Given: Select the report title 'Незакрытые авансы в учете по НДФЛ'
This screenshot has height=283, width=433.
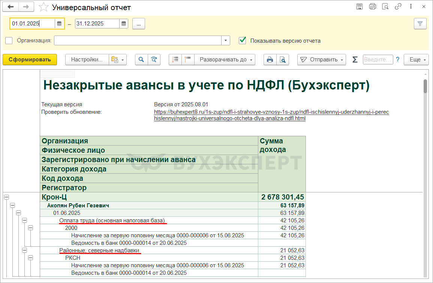Looking at the screenshot, I should coord(206,85).
